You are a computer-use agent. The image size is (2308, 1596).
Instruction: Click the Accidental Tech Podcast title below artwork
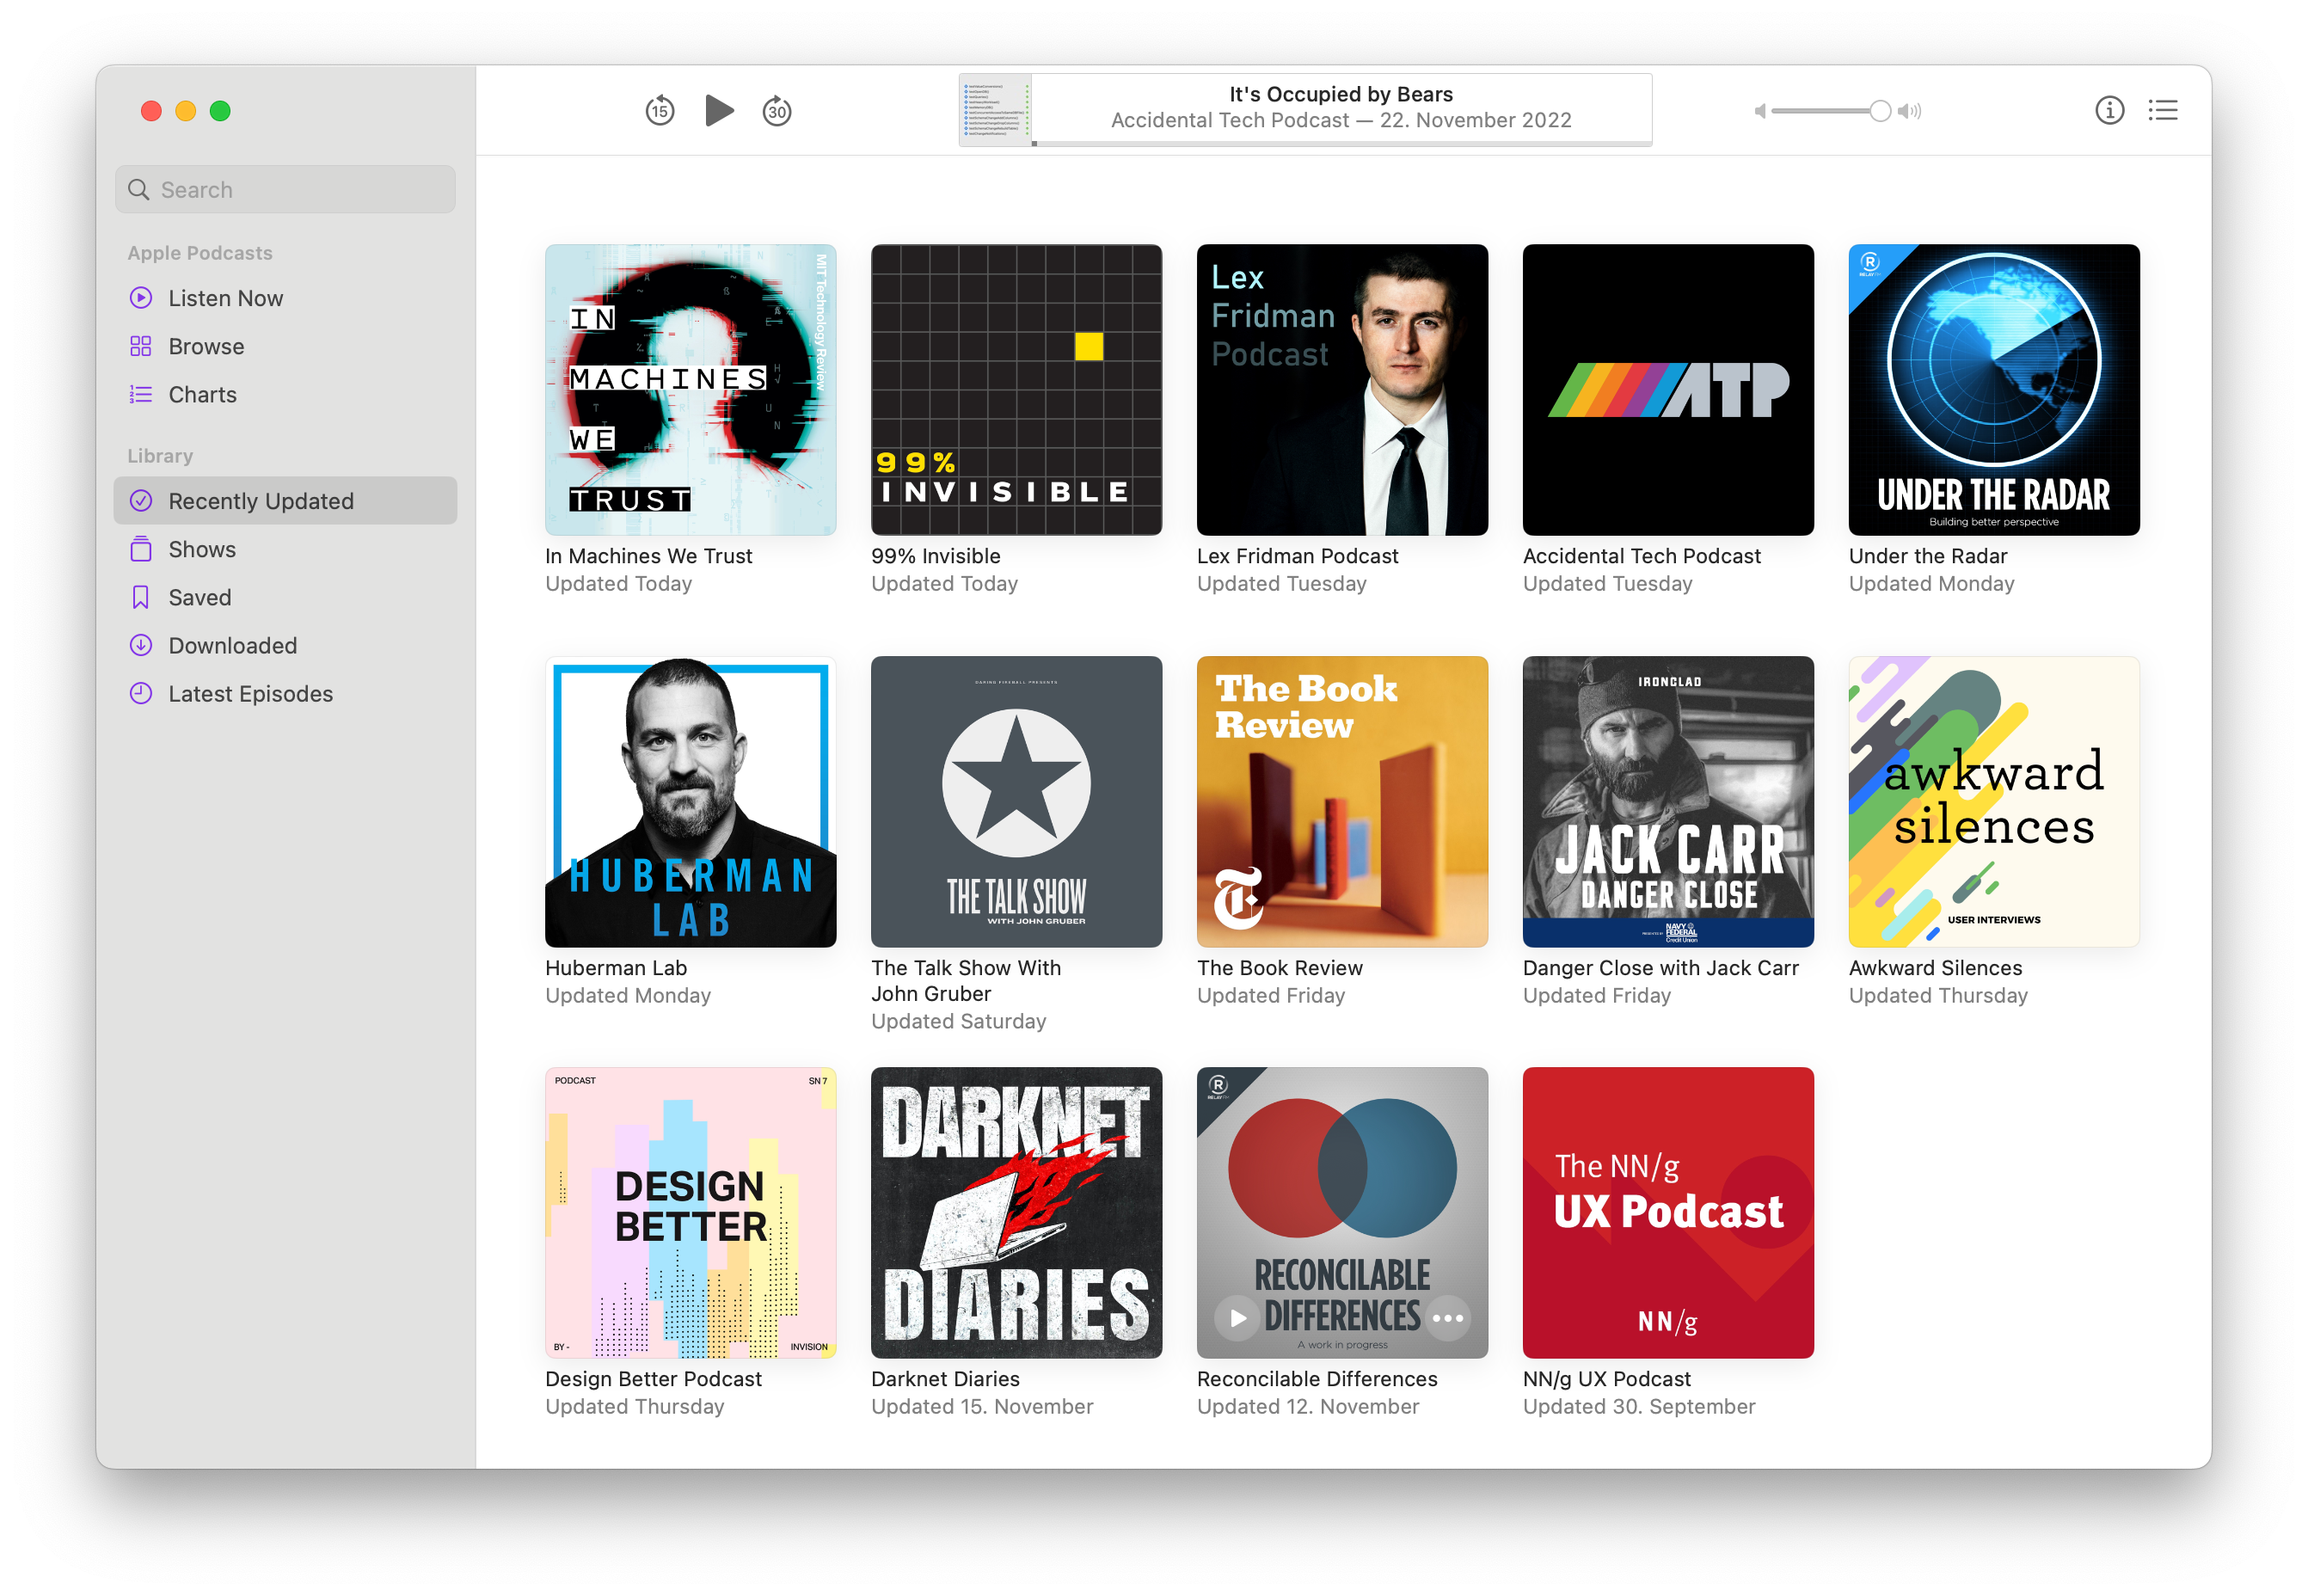coord(1641,556)
